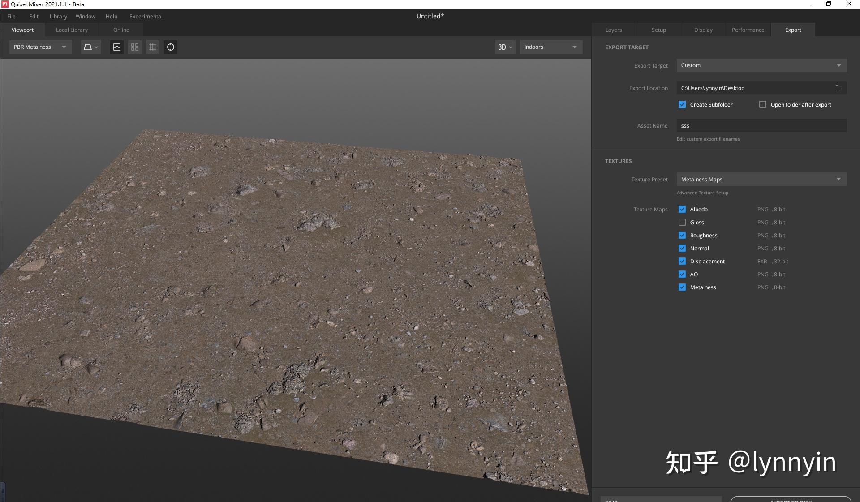The height and width of the screenshot is (502, 860).
Task: Click Advanced Texture Setup link
Action: point(702,193)
